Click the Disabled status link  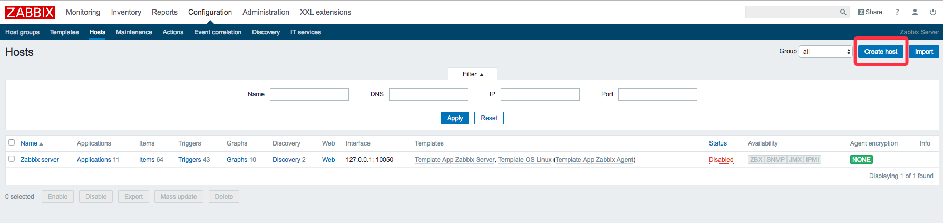(721, 160)
